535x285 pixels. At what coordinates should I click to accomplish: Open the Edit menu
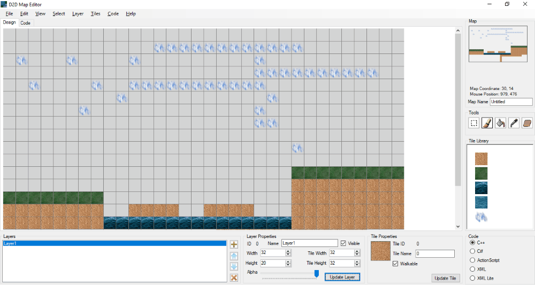tap(24, 14)
